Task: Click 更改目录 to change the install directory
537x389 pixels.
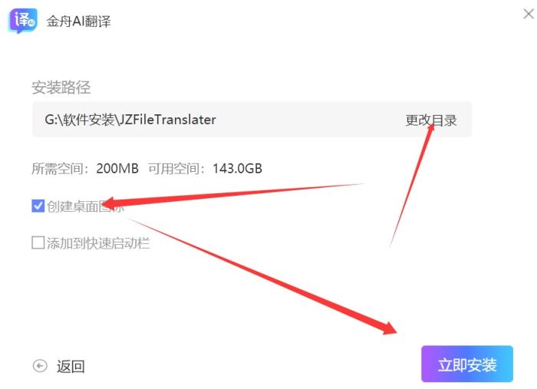Action: point(431,120)
